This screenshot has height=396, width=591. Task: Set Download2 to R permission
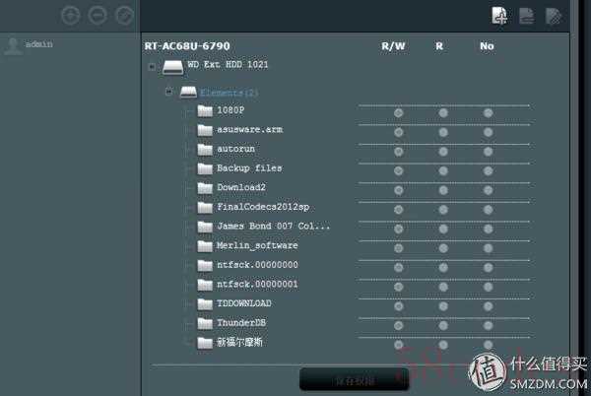point(443,190)
